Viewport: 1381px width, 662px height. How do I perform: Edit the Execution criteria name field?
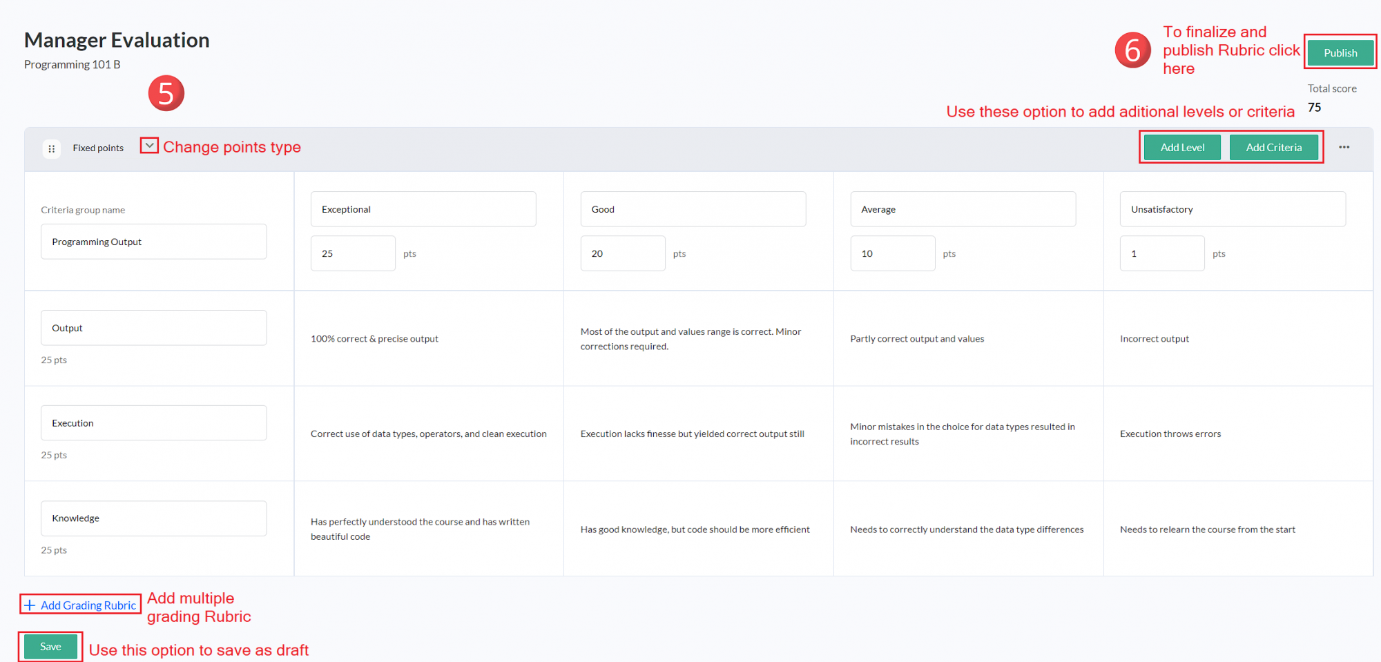pos(154,423)
